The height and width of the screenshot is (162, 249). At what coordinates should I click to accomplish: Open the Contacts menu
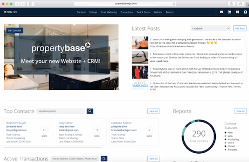pyautogui.click(x=81, y=12)
